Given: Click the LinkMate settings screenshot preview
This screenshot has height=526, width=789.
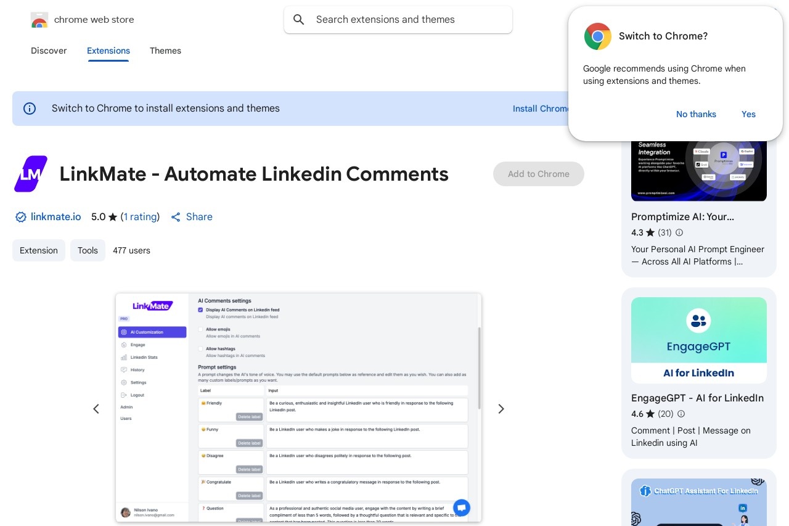Looking at the screenshot, I should (x=298, y=408).
